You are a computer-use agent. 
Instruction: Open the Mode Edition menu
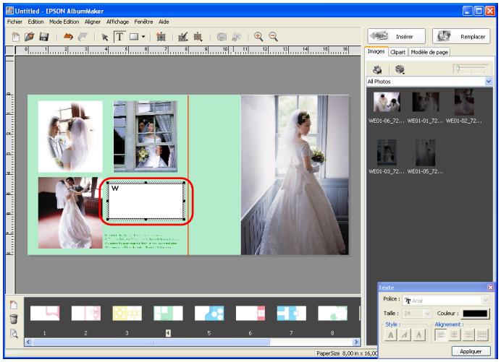[64, 22]
